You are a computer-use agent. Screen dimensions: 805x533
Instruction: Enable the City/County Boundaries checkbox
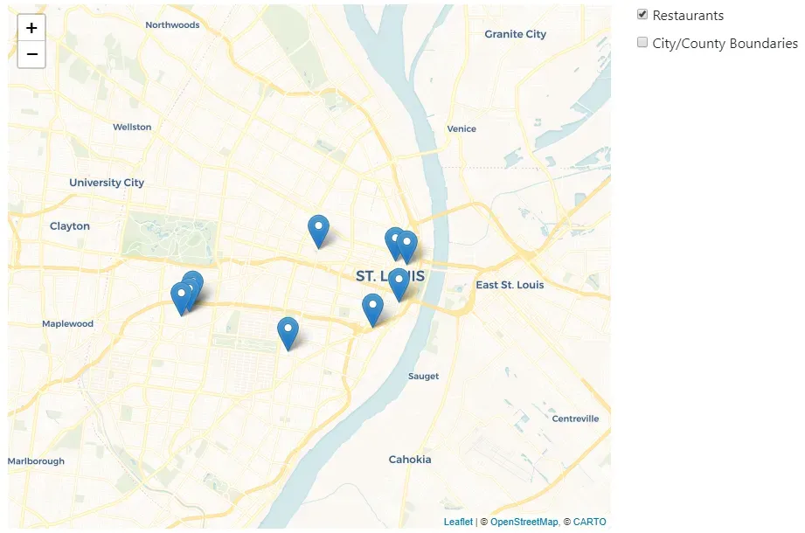pyautogui.click(x=642, y=42)
